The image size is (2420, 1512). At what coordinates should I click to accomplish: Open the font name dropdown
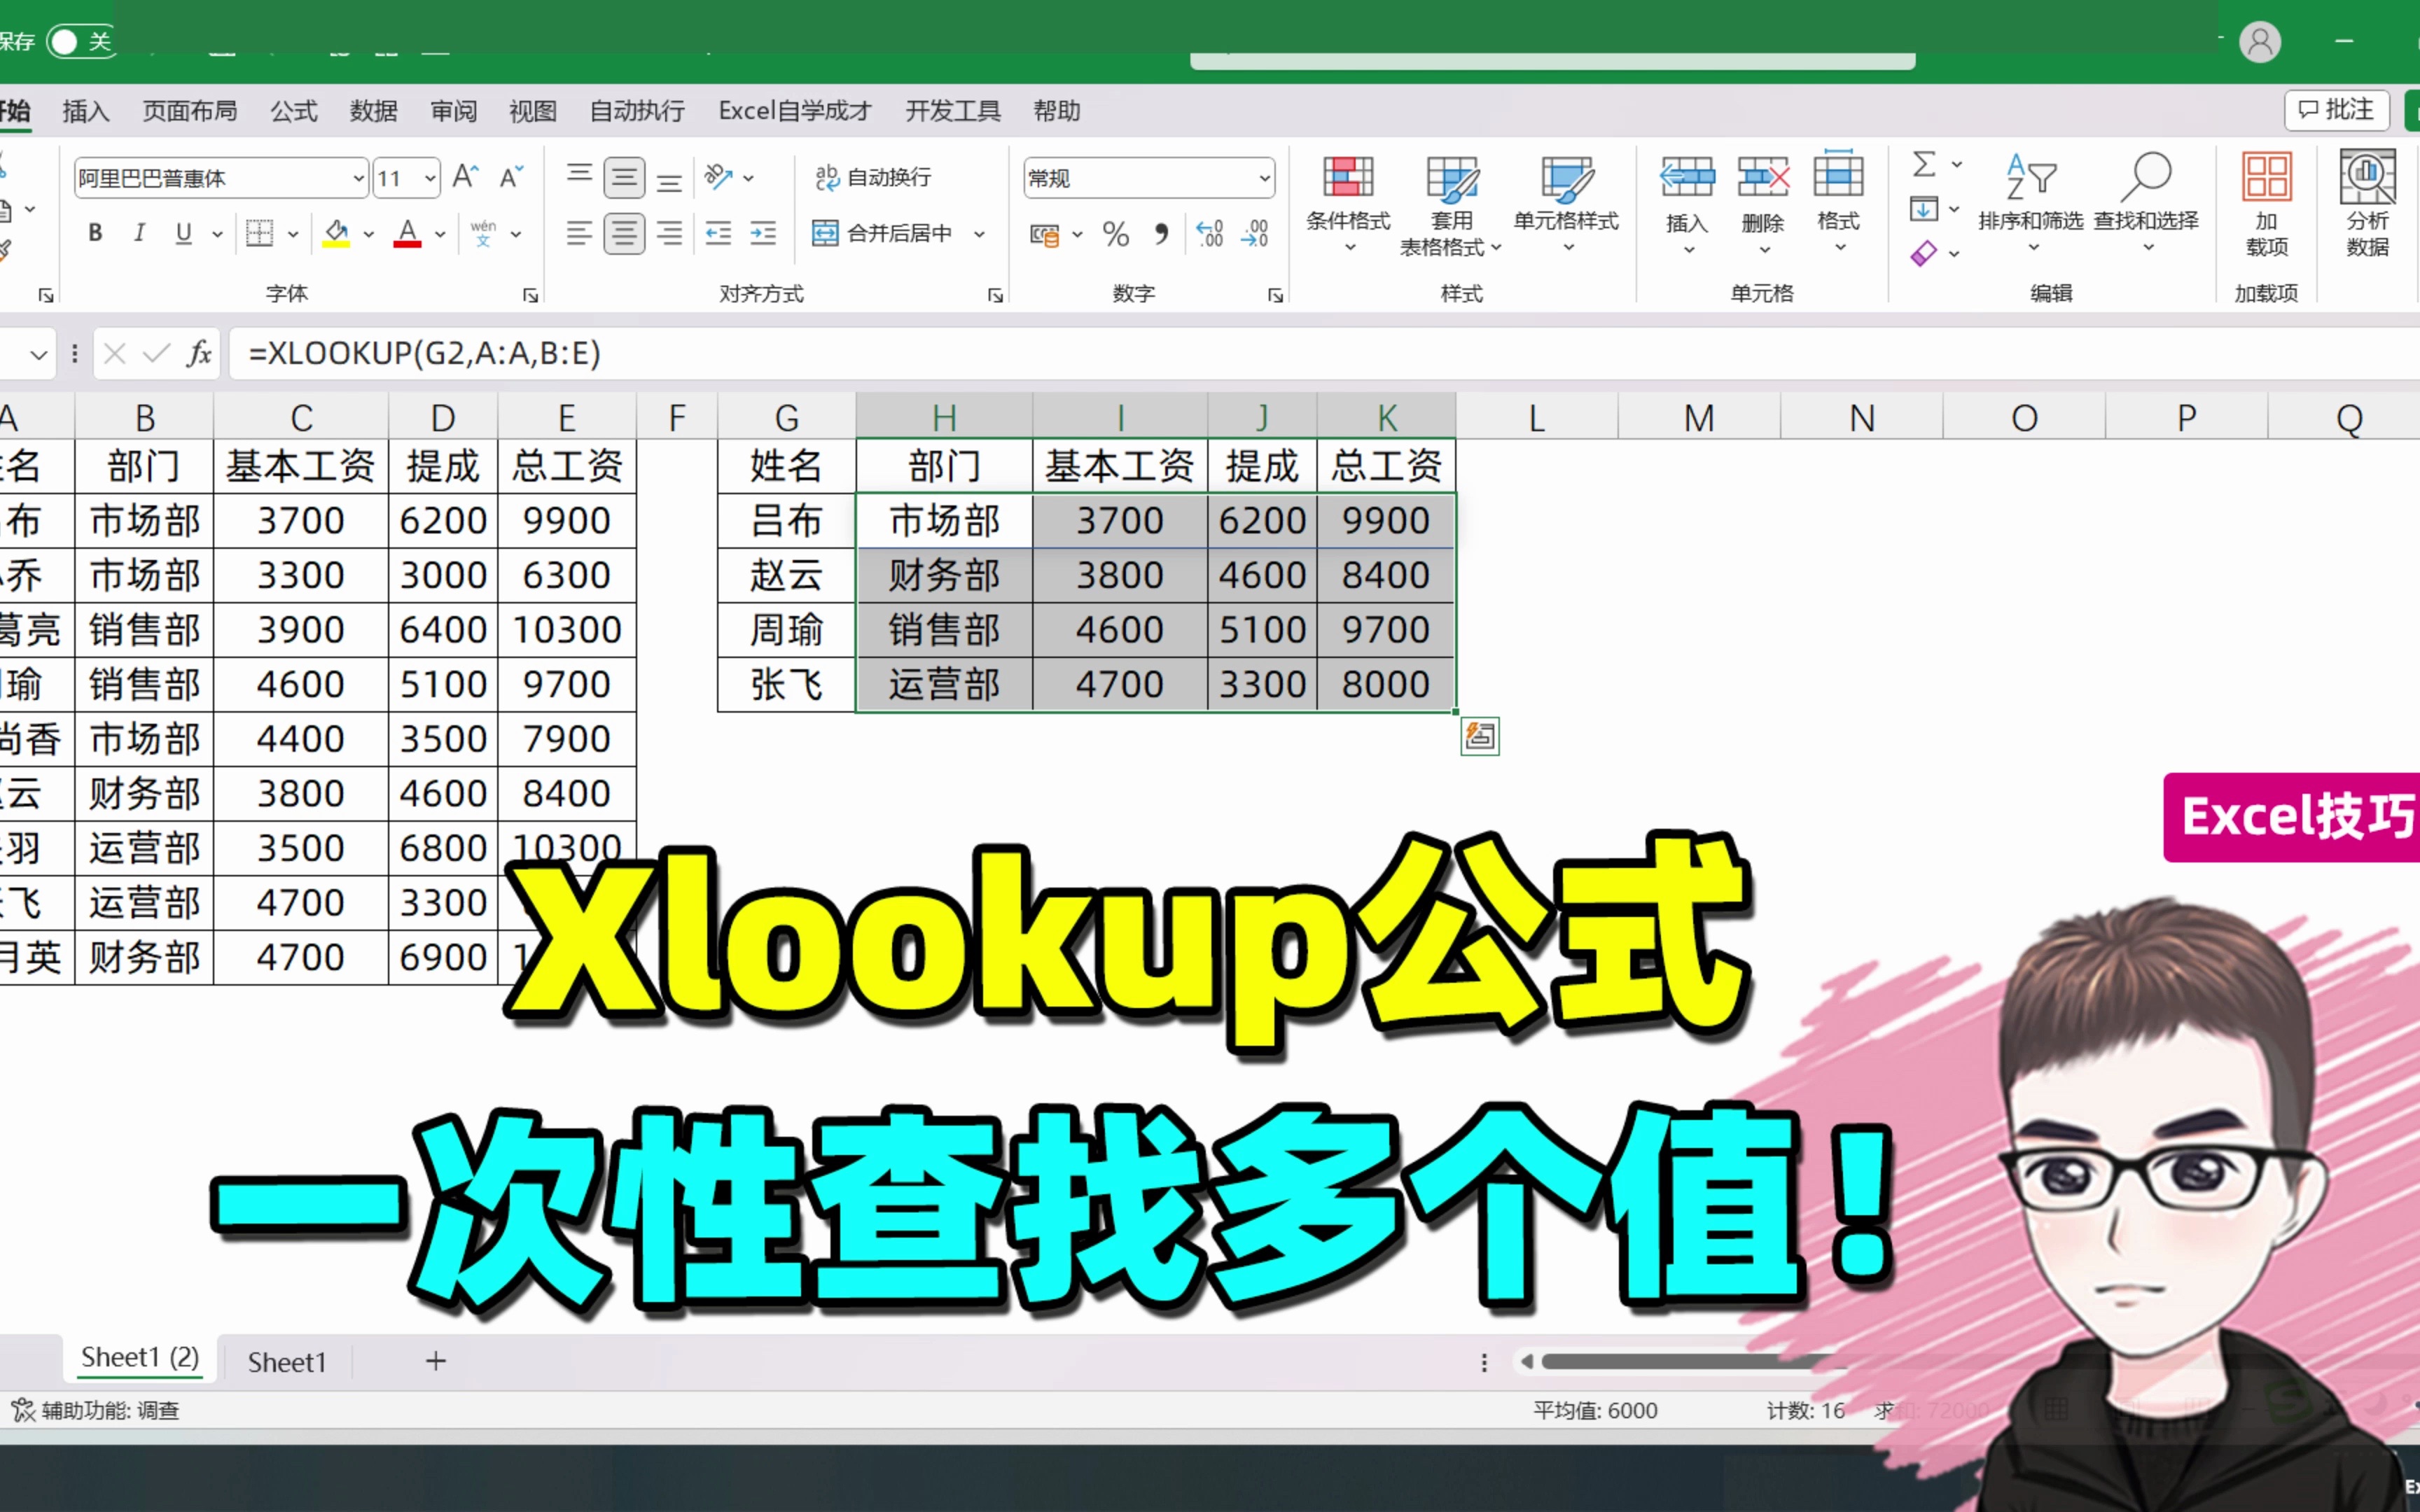pos(358,179)
